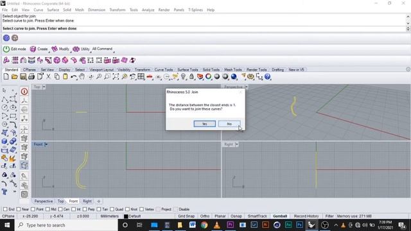Click the color wheel icon

(208, 77)
